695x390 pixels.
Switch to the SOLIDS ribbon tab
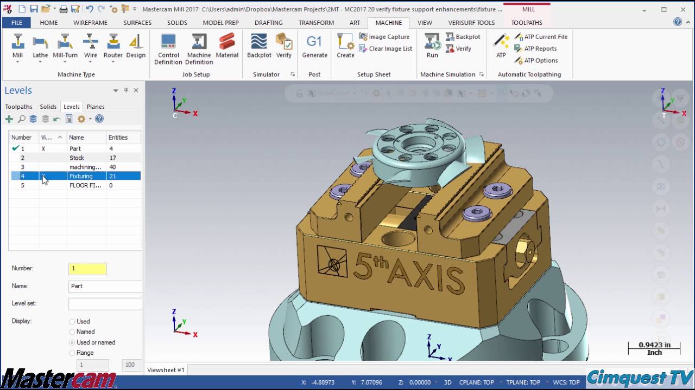point(177,23)
